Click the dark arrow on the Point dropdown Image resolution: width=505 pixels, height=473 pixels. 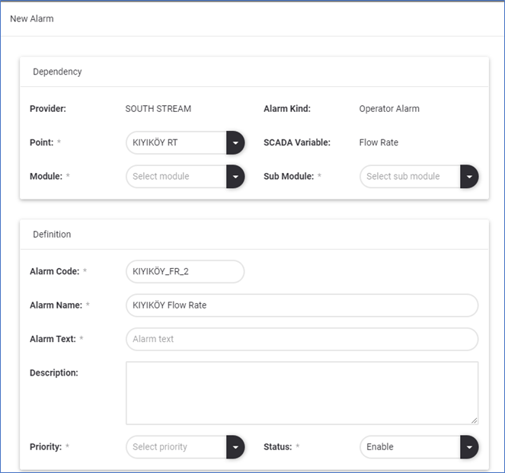point(235,142)
